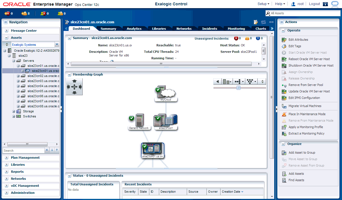Open the Exalogic Systems dropdown
The image size is (342, 200).
pyautogui.click(x=57, y=44)
